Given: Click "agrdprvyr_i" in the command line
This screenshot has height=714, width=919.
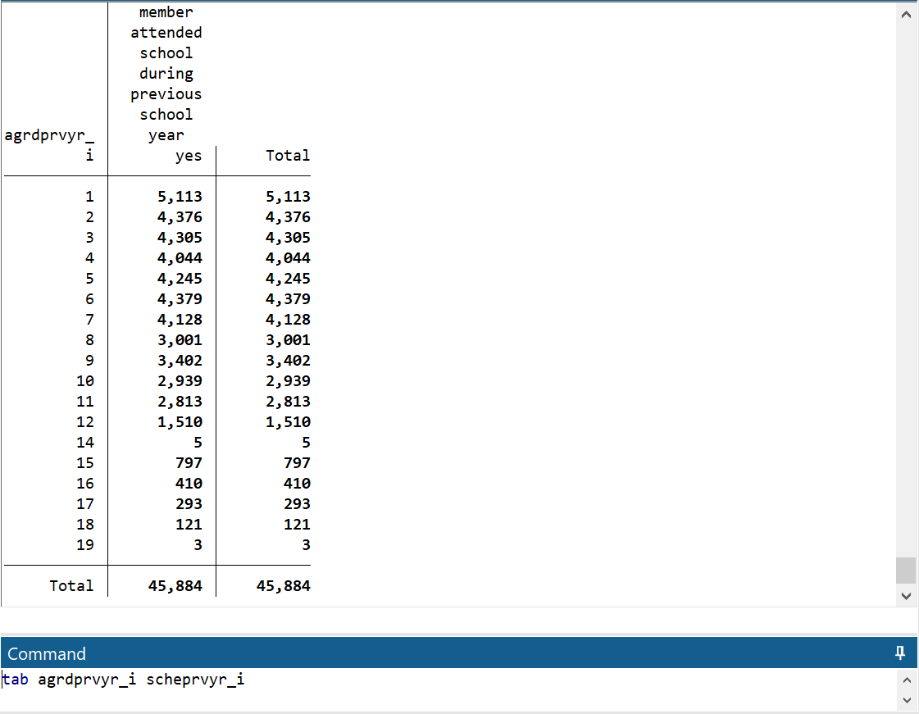Looking at the screenshot, I should [x=87, y=680].
